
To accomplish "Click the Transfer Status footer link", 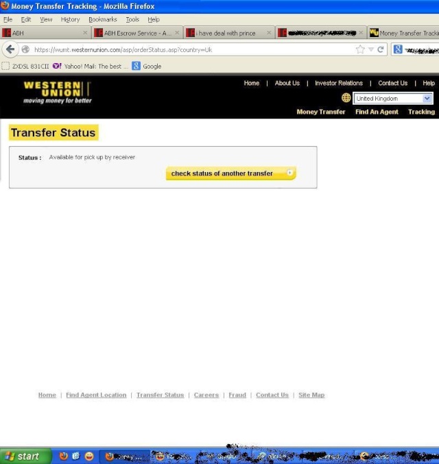I will tap(160, 395).
